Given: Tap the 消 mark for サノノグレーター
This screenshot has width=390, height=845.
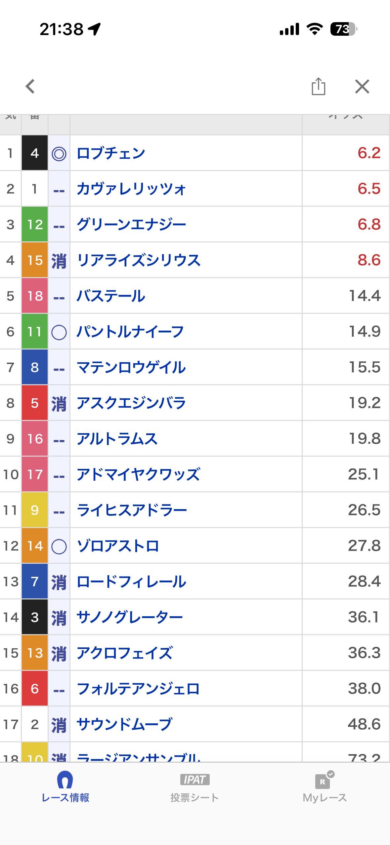Looking at the screenshot, I should coord(59,618).
